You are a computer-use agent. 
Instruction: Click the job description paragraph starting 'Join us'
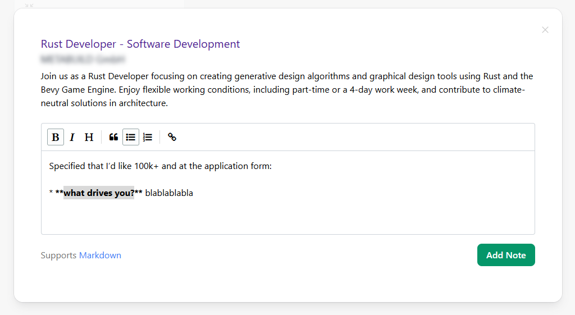pyautogui.click(x=287, y=89)
